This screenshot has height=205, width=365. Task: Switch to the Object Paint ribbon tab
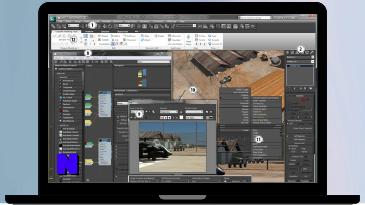pyautogui.click(x=122, y=31)
